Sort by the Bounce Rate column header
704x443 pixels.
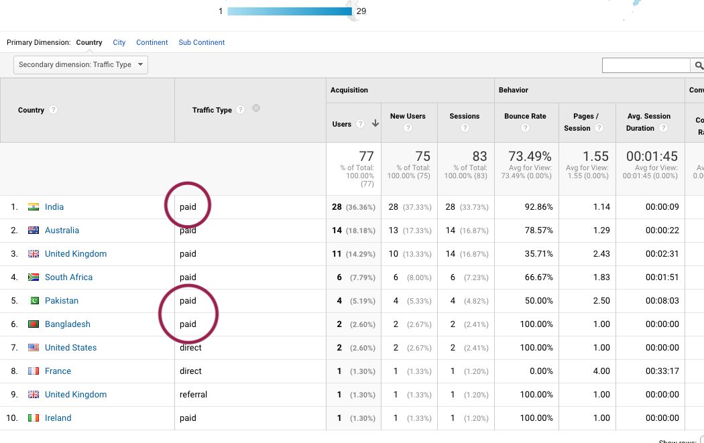(x=525, y=116)
